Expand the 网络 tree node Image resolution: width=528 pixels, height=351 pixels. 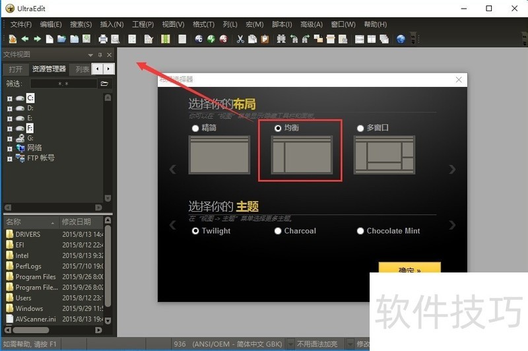(x=10, y=148)
